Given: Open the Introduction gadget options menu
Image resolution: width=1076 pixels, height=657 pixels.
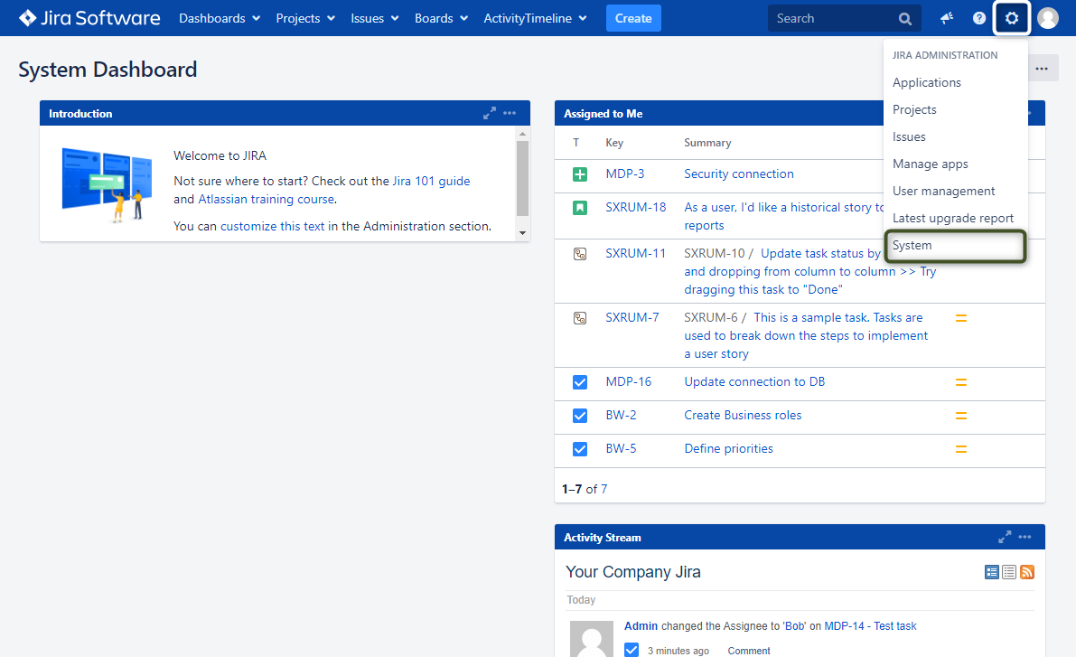Looking at the screenshot, I should click(x=510, y=113).
